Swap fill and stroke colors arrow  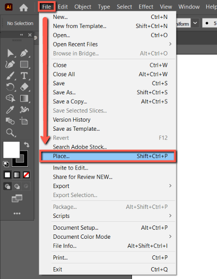[x=26, y=144]
